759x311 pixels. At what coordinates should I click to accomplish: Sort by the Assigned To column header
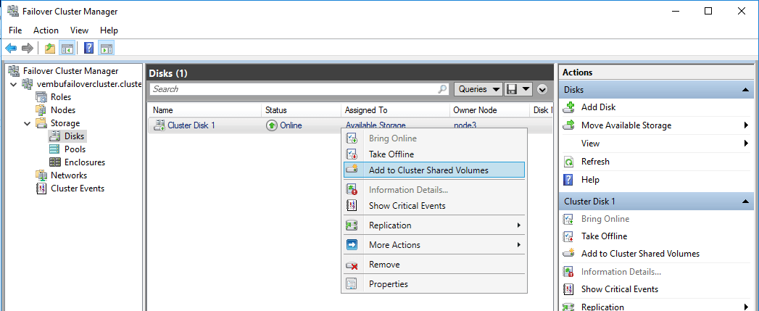point(395,110)
